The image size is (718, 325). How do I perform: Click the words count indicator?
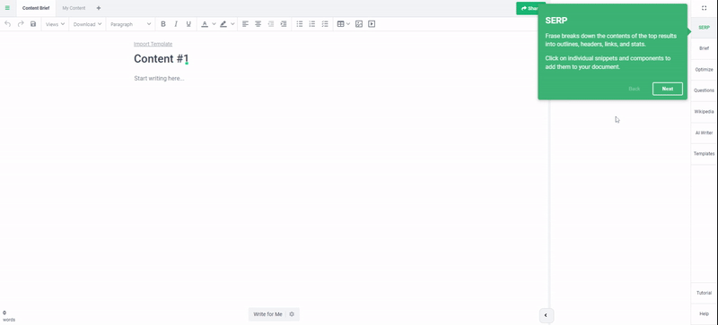[9, 316]
